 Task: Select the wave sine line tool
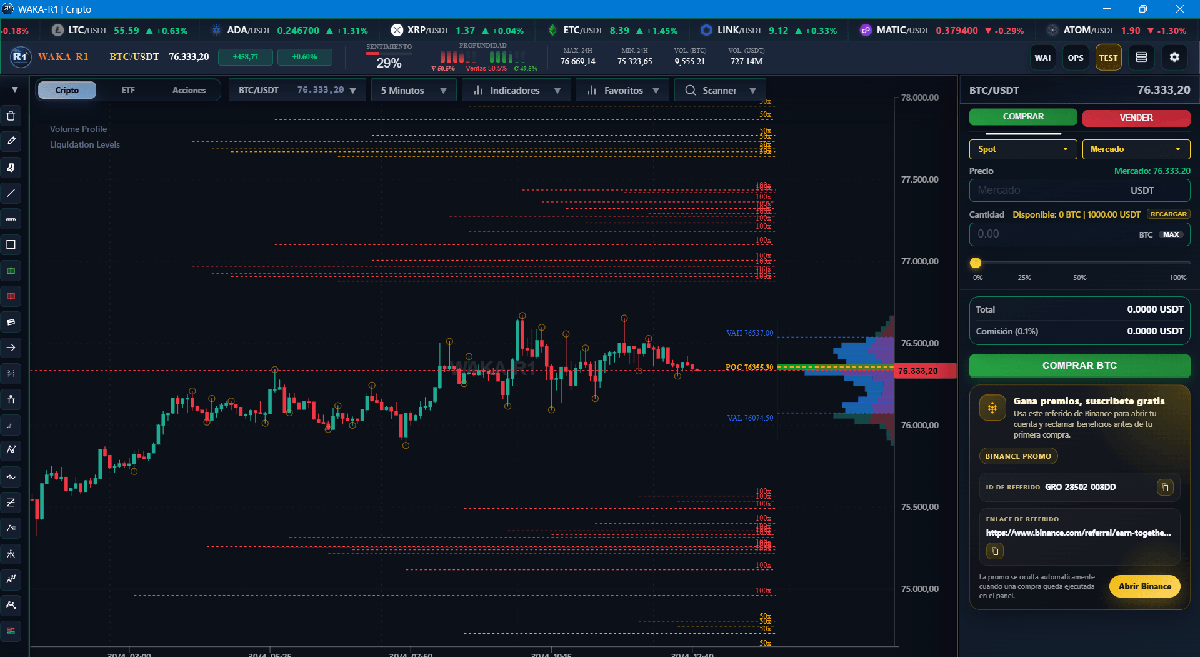(11, 477)
